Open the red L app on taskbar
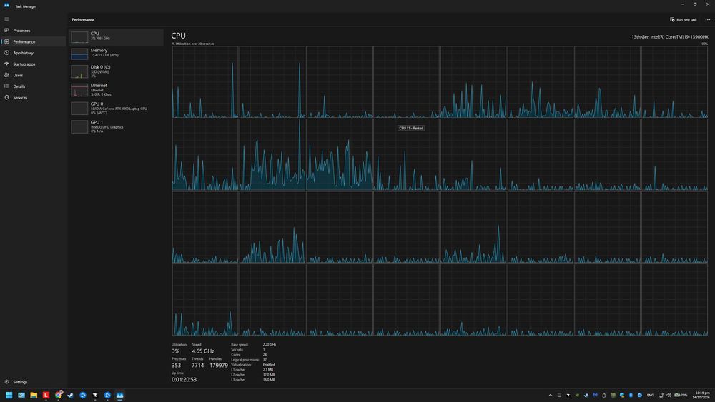 click(x=46, y=395)
